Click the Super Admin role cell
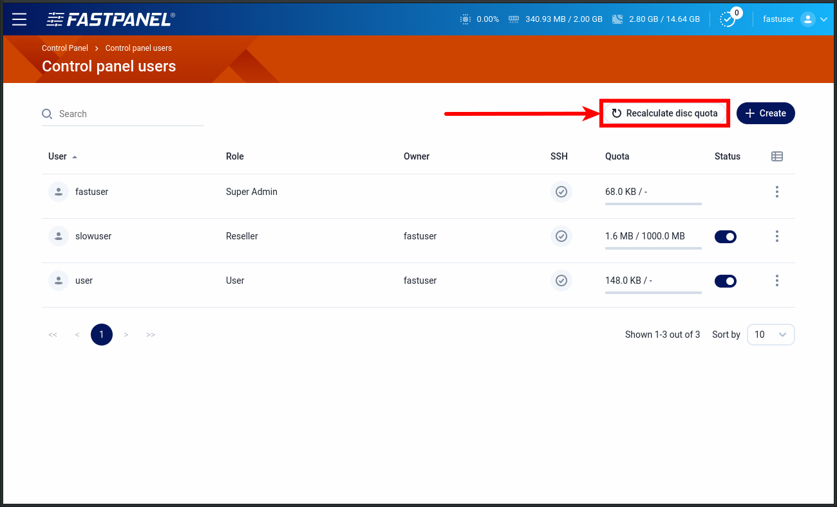The height and width of the screenshot is (507, 837). pyautogui.click(x=252, y=192)
